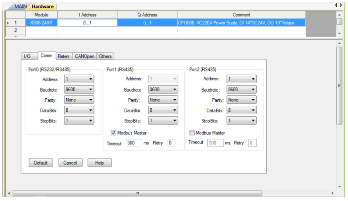Open the I/O settings tab
The image size is (348, 201).
point(27,56)
